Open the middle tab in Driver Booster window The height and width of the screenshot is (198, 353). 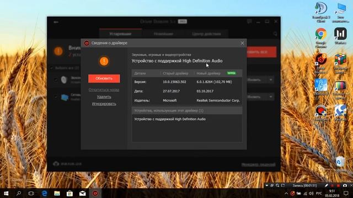coord(163,34)
